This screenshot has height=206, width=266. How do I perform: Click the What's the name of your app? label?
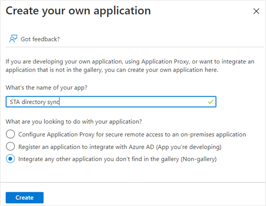[x=47, y=87]
